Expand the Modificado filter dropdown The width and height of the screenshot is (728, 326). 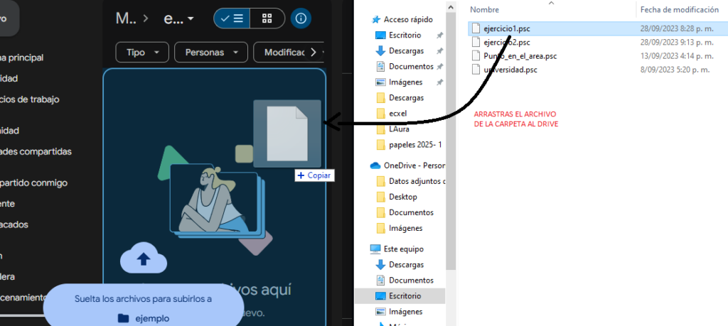coord(293,53)
